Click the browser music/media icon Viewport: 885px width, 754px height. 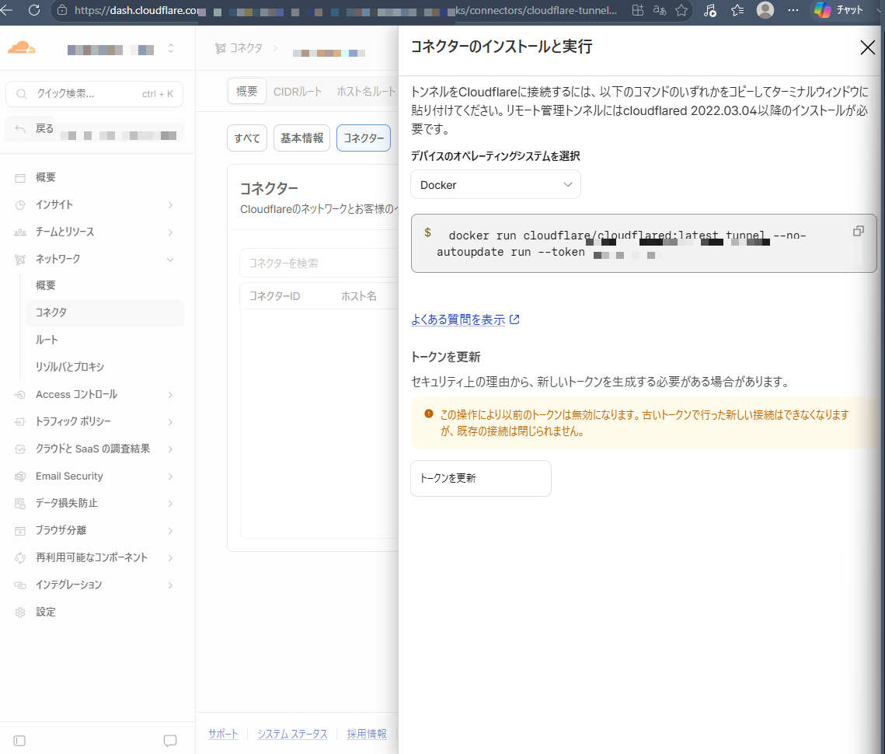(x=710, y=9)
